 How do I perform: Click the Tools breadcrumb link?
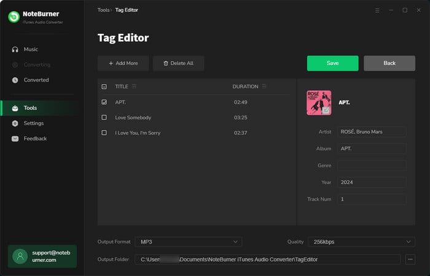click(103, 10)
